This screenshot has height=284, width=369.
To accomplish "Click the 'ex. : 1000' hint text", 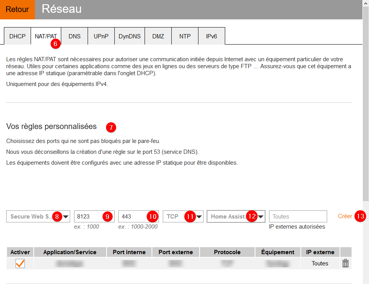I will 86,227.
